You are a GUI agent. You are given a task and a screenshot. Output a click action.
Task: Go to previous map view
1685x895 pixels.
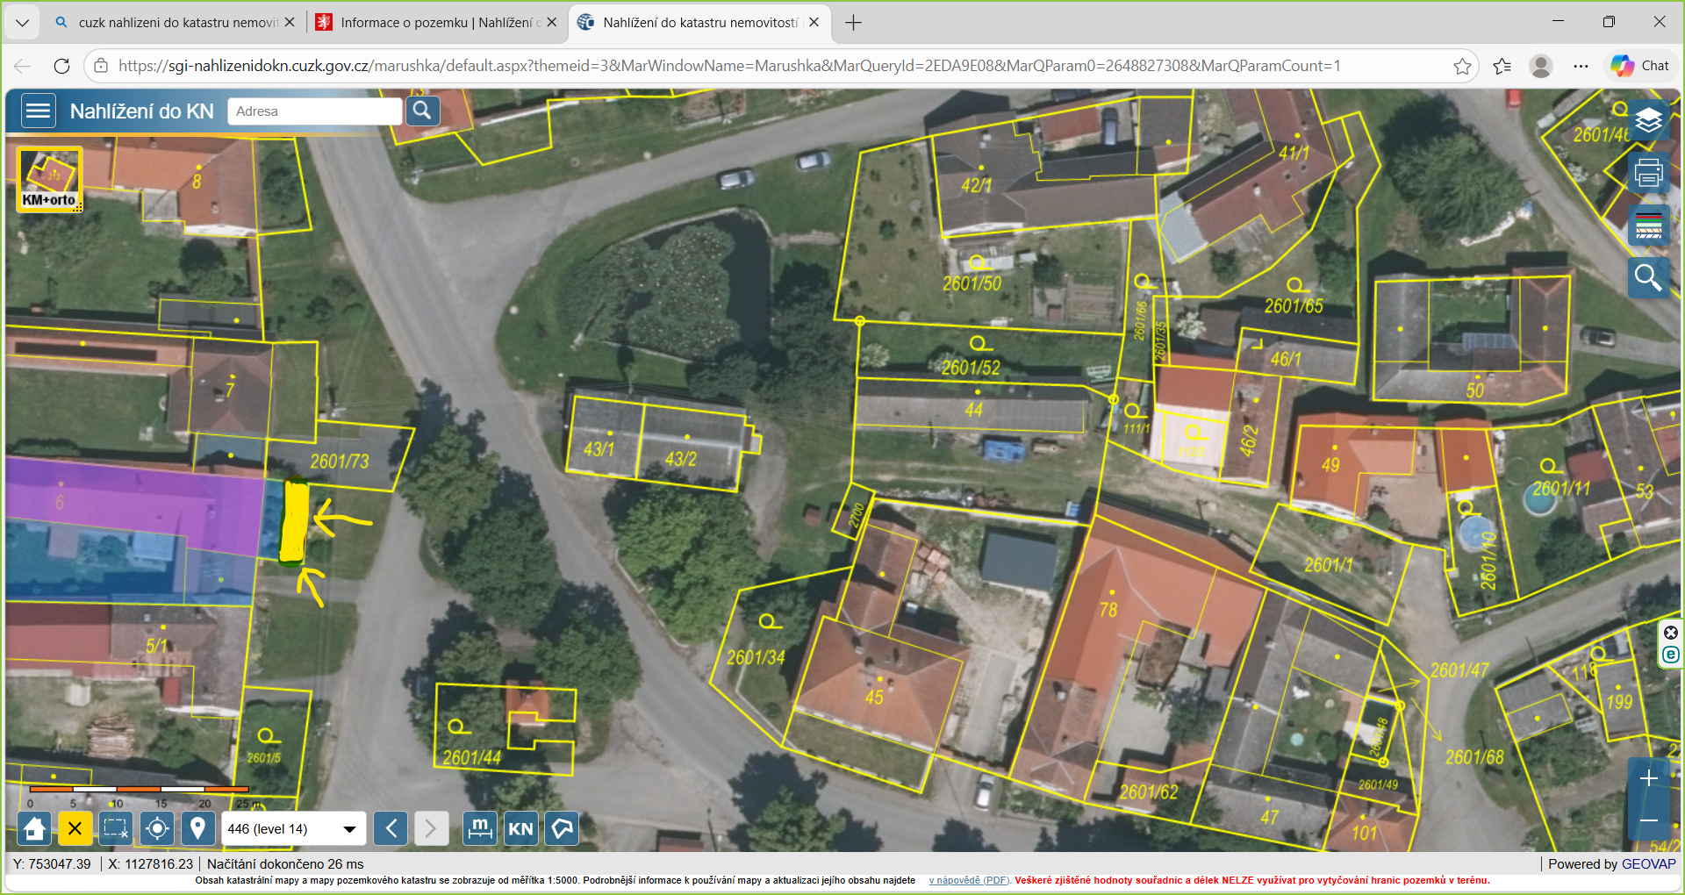391,828
